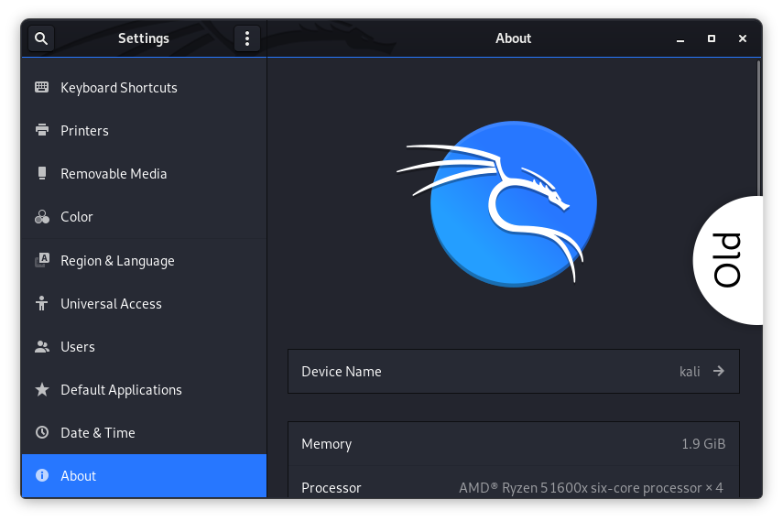This screenshot has width=783, height=521.
Task: Click the device name value kali
Action: coord(690,372)
